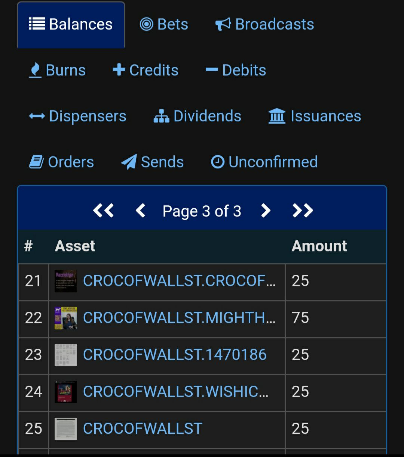Switch to the Debits tab
Screen dimensions: 404x457
[236, 70]
